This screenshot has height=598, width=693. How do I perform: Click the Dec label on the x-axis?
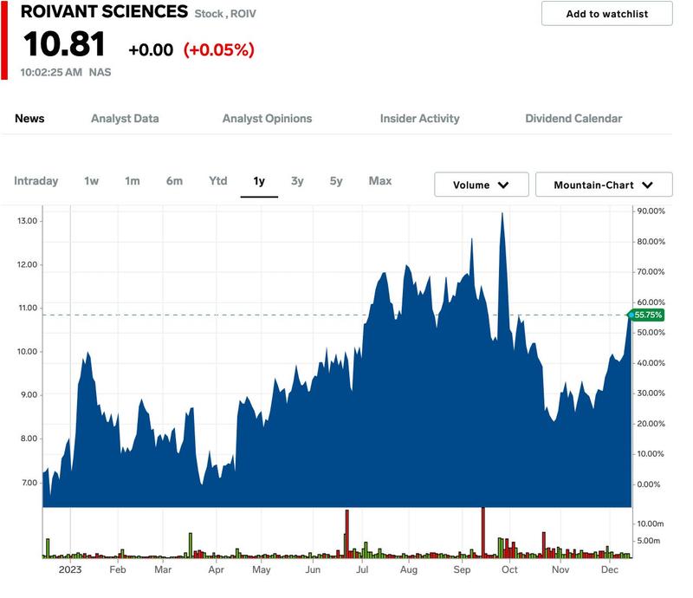click(x=610, y=569)
